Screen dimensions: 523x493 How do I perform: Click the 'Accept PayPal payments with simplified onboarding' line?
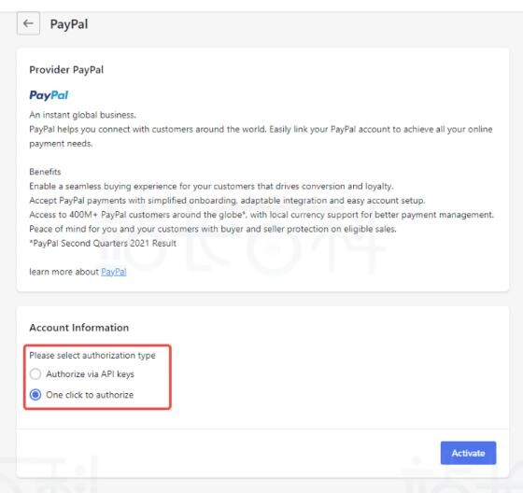(227, 201)
